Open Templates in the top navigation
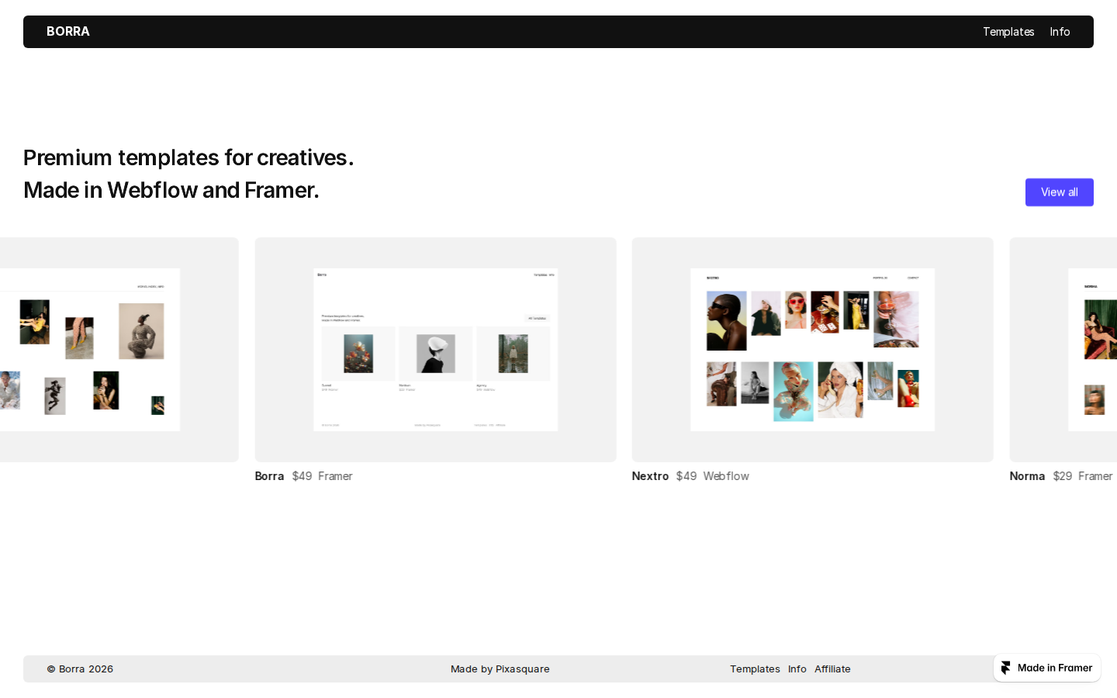 click(1008, 32)
